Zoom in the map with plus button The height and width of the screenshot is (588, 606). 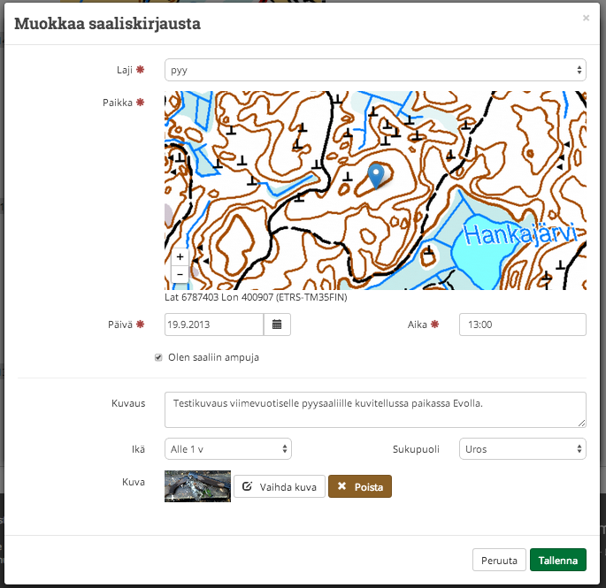pyautogui.click(x=180, y=257)
